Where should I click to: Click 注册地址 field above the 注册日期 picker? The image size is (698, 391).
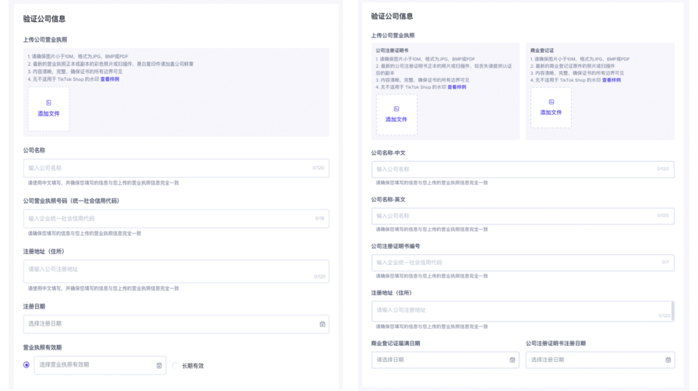pyautogui.click(x=168, y=271)
